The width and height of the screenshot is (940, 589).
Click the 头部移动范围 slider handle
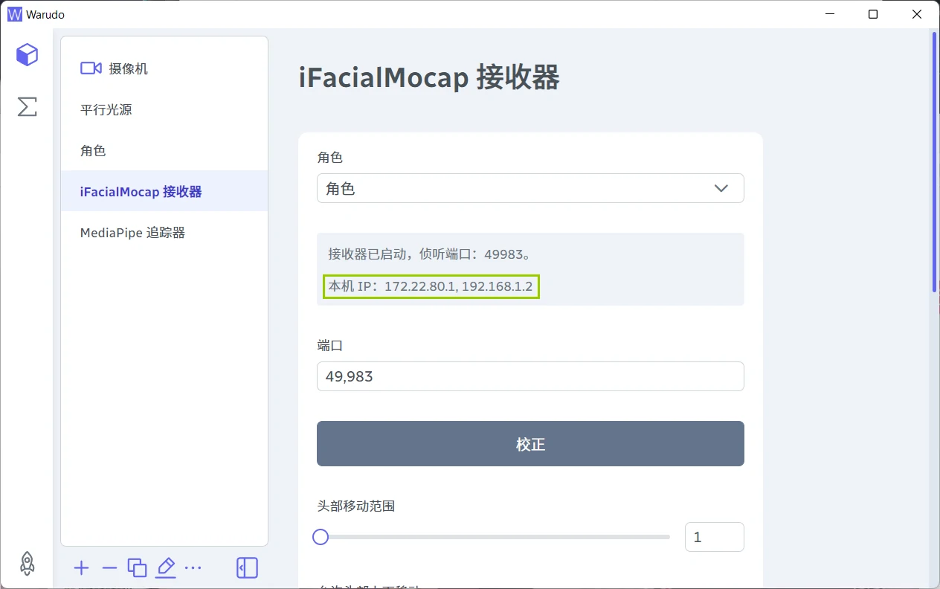click(x=321, y=537)
